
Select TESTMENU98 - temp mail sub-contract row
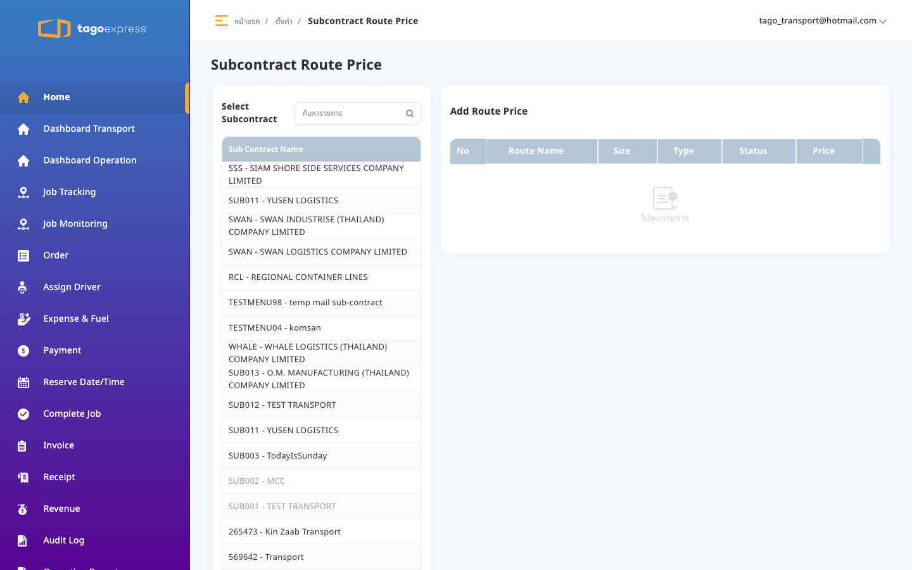(x=321, y=303)
